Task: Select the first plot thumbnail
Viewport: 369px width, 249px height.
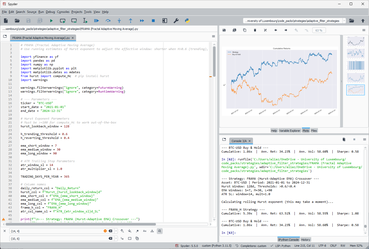Action: 356,41
